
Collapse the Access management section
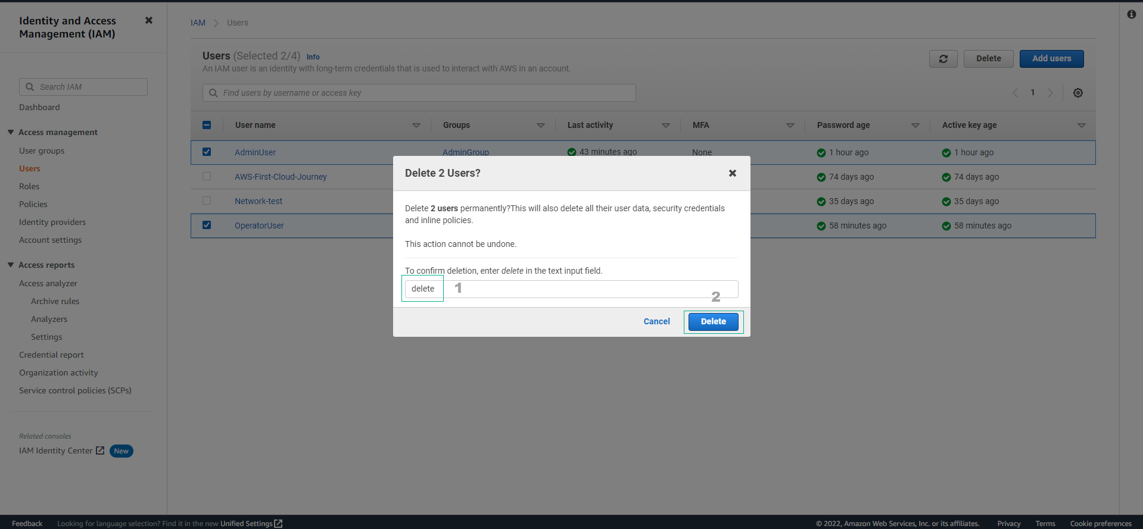click(11, 132)
